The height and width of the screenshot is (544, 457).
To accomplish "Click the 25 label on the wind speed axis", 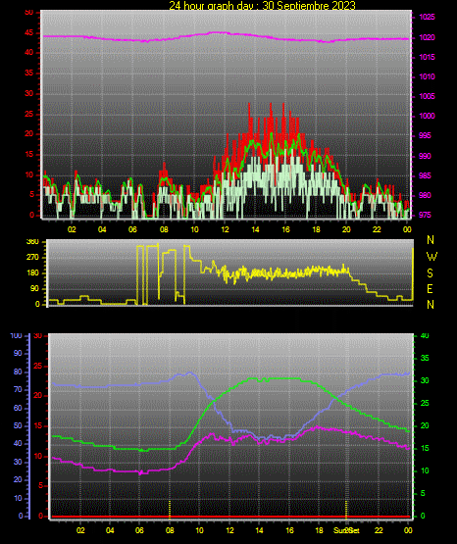I will click(28, 114).
